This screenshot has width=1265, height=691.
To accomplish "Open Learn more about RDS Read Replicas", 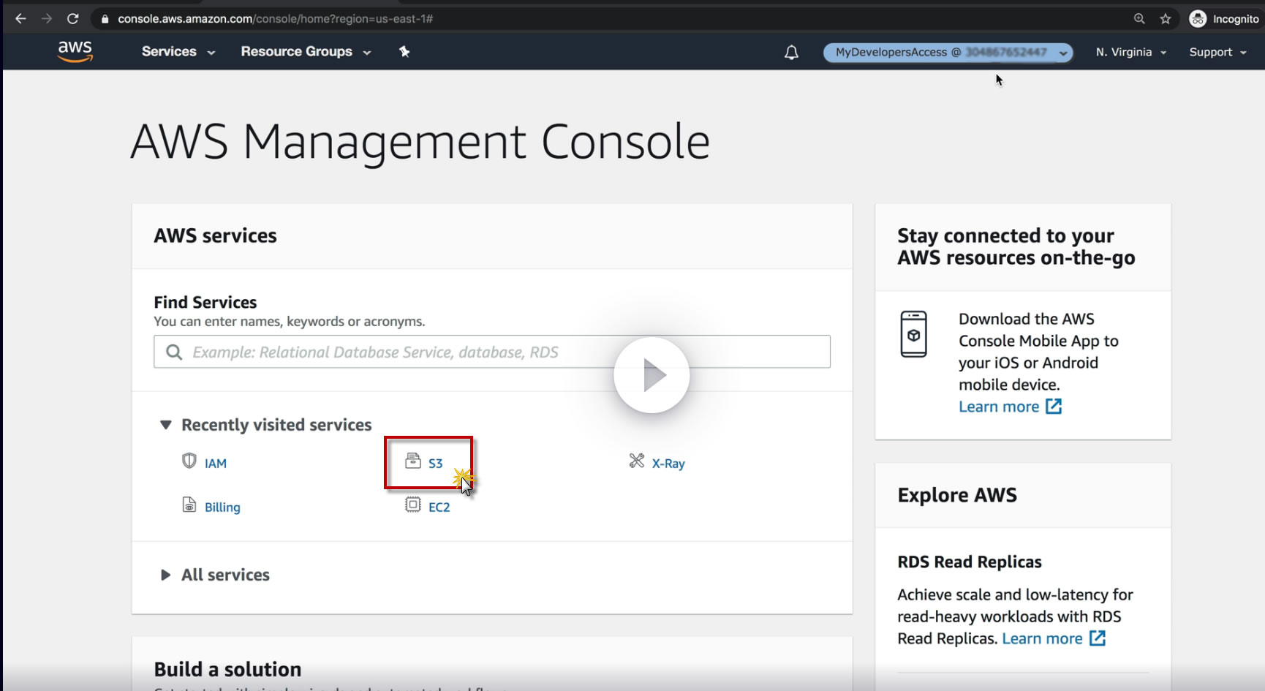I will pos(1054,638).
